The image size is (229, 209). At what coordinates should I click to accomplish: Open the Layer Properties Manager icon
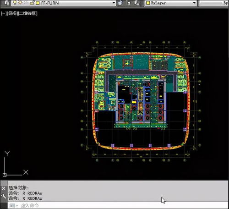[x=6, y=3]
